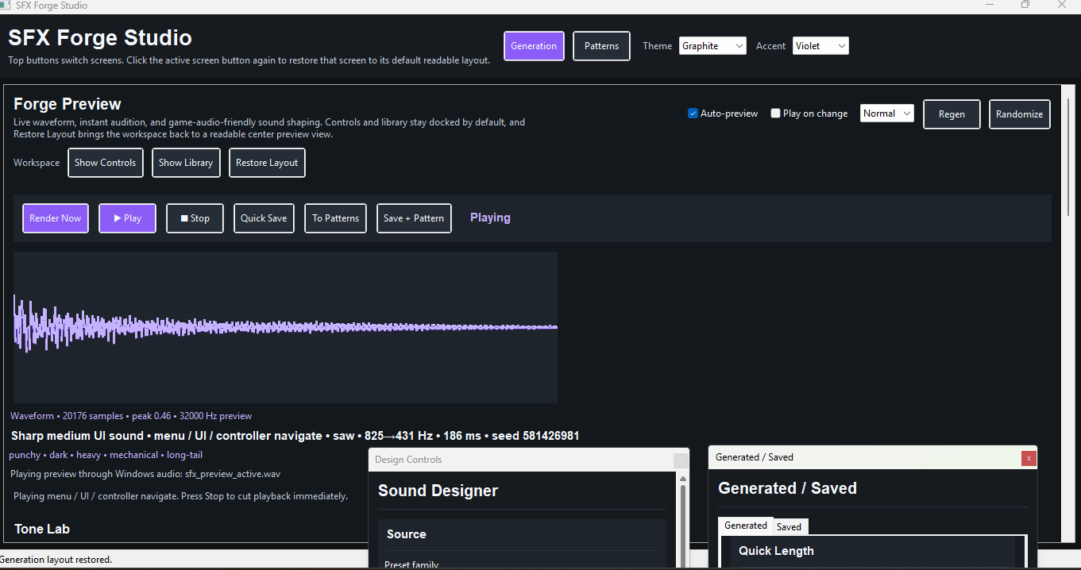
Task: Open the Normal mode dropdown
Action: point(886,114)
